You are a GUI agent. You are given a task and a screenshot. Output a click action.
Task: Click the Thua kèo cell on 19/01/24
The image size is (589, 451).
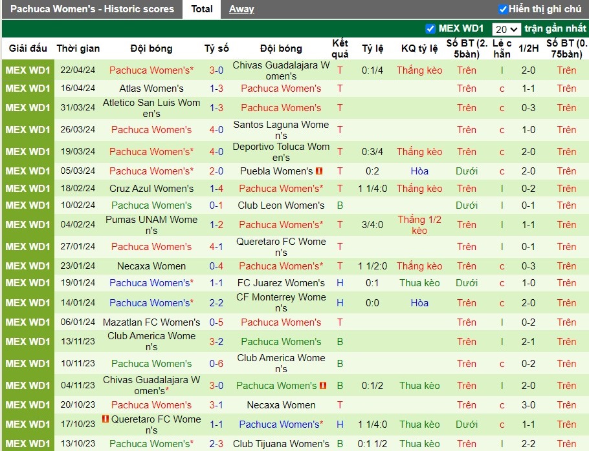click(x=419, y=283)
